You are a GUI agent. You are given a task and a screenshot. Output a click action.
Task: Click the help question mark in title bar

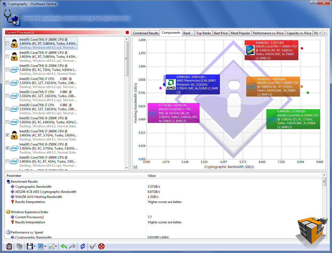tap(313, 2)
